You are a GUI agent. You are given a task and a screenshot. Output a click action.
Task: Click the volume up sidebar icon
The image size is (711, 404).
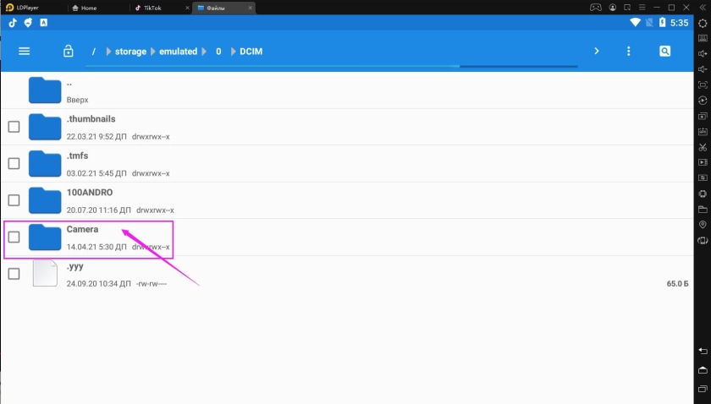click(x=703, y=53)
